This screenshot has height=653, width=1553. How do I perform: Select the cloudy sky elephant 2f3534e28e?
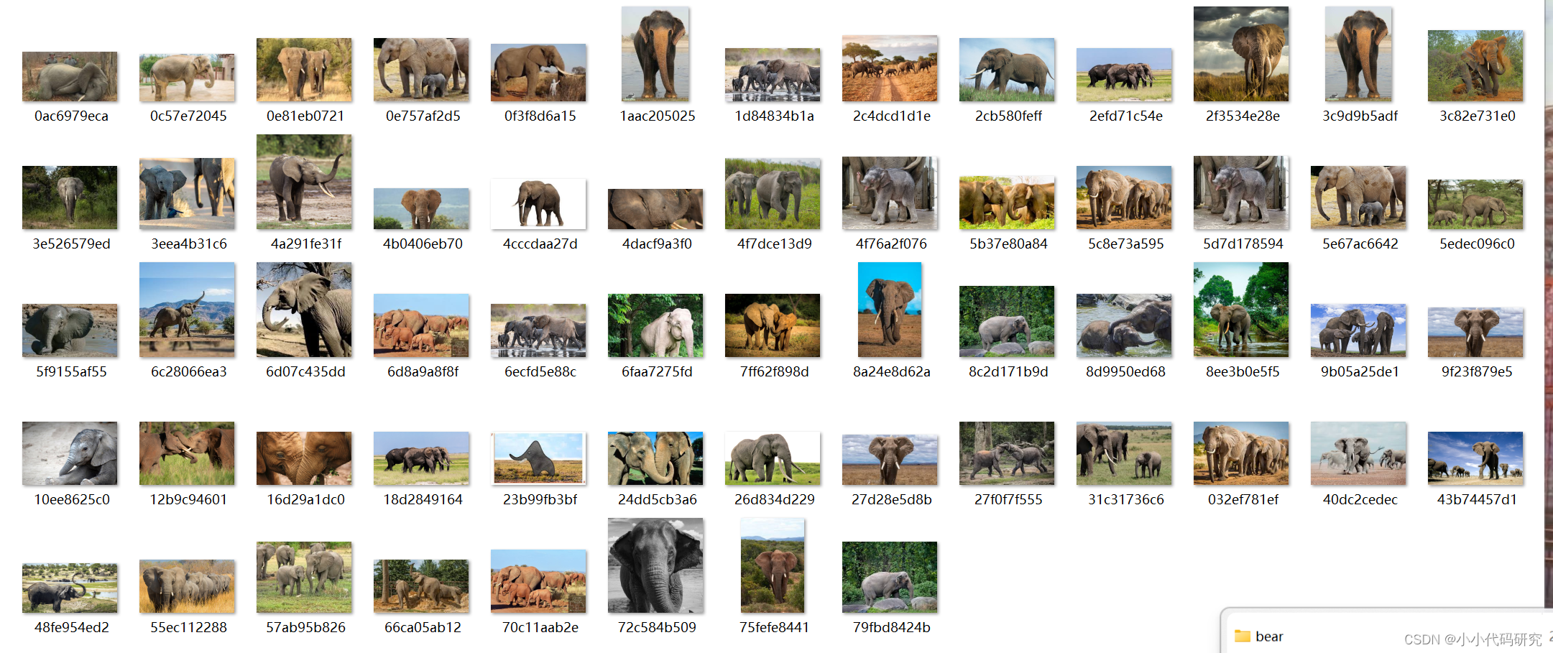tap(1241, 54)
